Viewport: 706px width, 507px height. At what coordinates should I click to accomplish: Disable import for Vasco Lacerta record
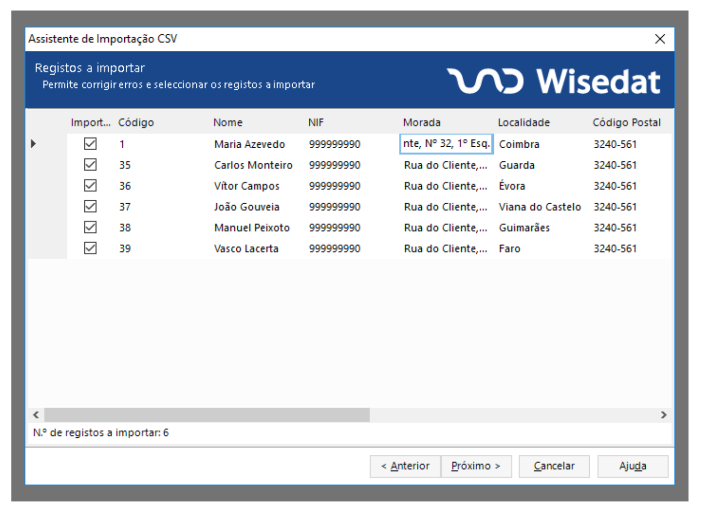click(90, 248)
